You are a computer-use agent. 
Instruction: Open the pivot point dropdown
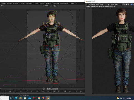click(x=52, y=6)
